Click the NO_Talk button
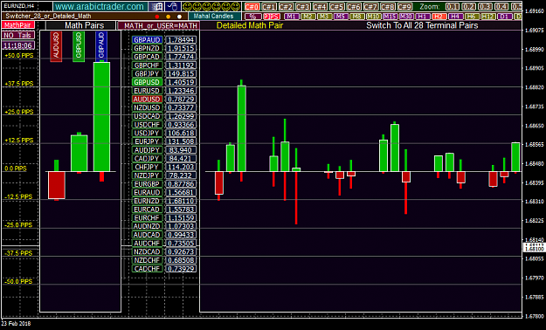The image size is (546, 330). (x=18, y=35)
